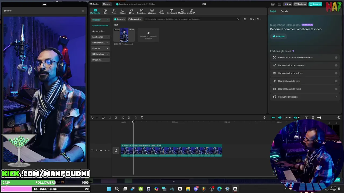Image resolution: width=344 pixels, height=193 pixels.
Task: Open keyboard shortcuts icon in title bar
Action: pyautogui.click(x=279, y=4)
